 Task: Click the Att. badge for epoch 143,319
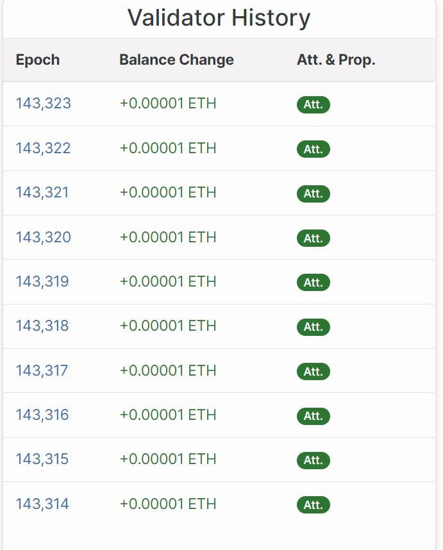click(313, 283)
